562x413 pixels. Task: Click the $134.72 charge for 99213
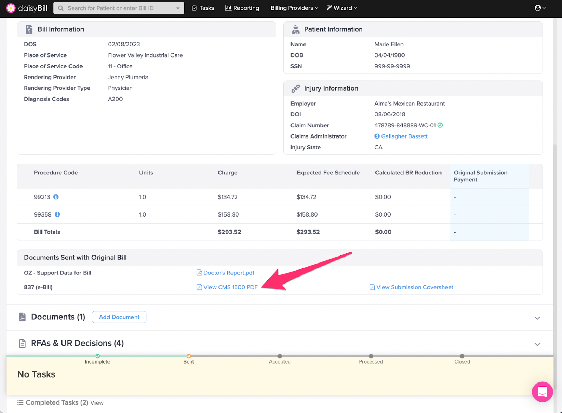[228, 197]
